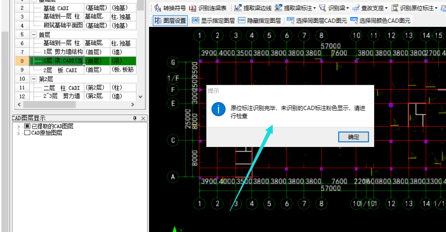Click the drawing list horizontal scrollbar thumb

pyautogui.click(x=50, y=104)
